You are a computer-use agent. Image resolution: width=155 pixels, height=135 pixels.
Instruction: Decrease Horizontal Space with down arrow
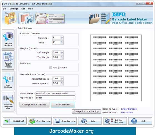62,79
